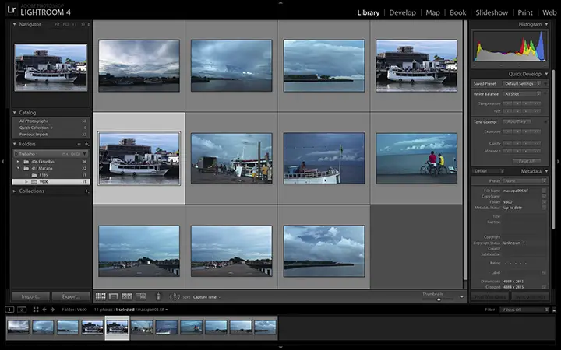Select the first filmstrip thumbnail

coord(18,327)
